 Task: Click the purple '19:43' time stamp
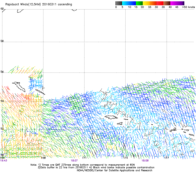[4, 161]
